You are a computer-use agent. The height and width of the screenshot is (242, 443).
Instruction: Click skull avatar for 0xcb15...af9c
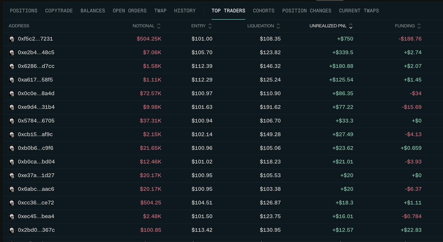12,134
